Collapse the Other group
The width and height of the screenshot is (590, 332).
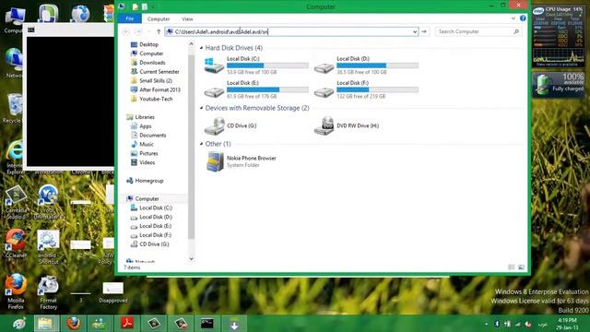tap(201, 144)
